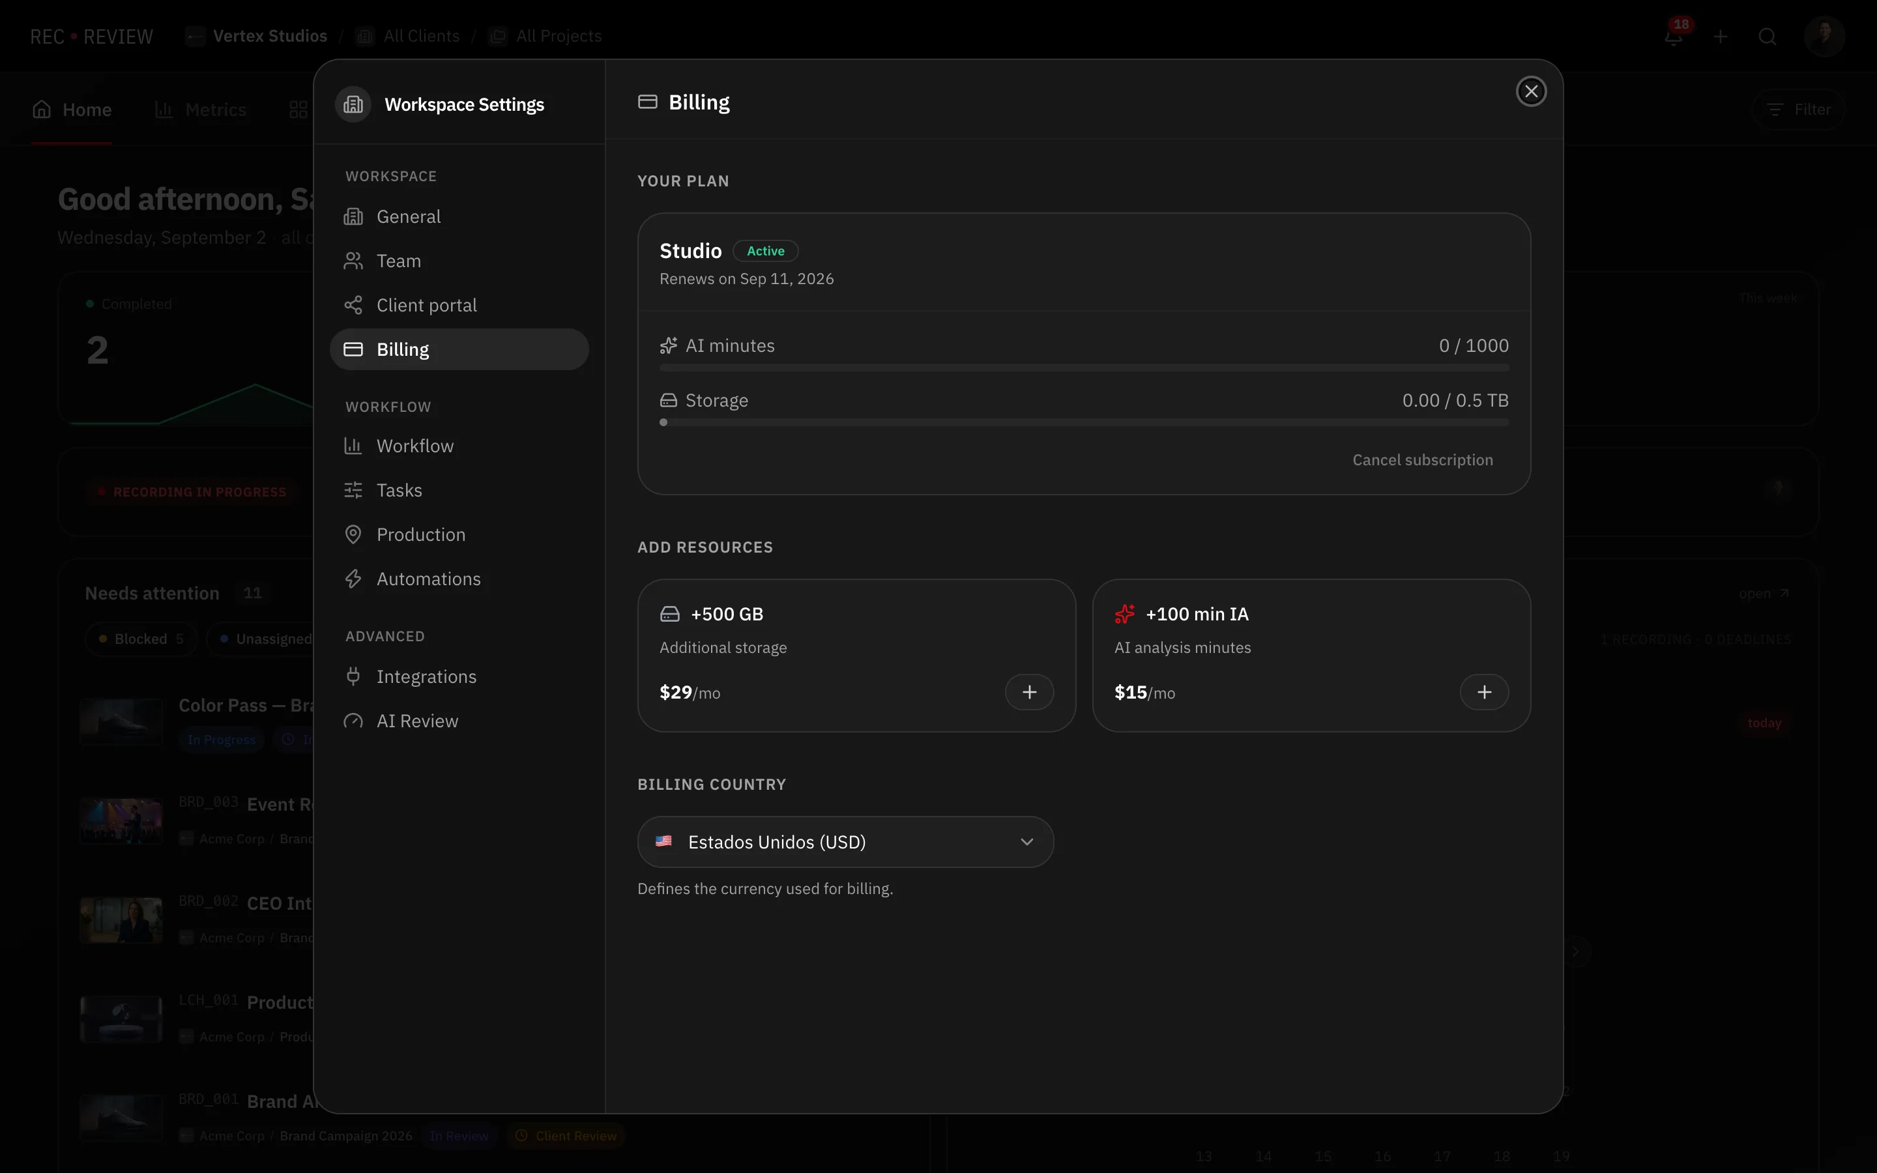
Task: Click the Integrations plug icon
Action: (x=353, y=676)
